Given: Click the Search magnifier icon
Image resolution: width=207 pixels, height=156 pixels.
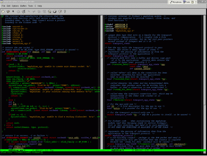Looking at the screenshot, I should 50,12.
